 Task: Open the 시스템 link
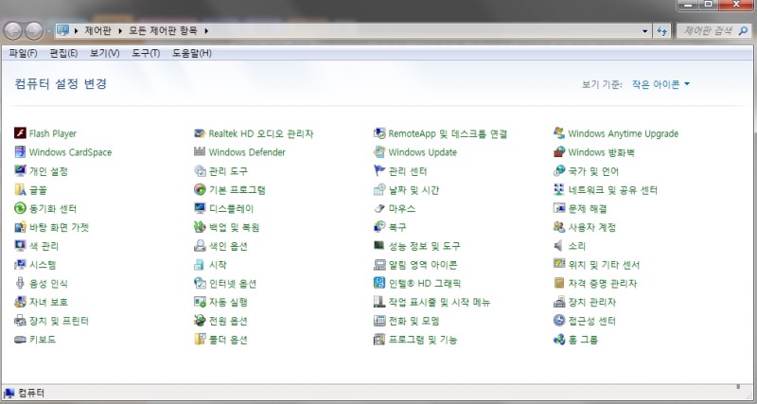pos(43,265)
